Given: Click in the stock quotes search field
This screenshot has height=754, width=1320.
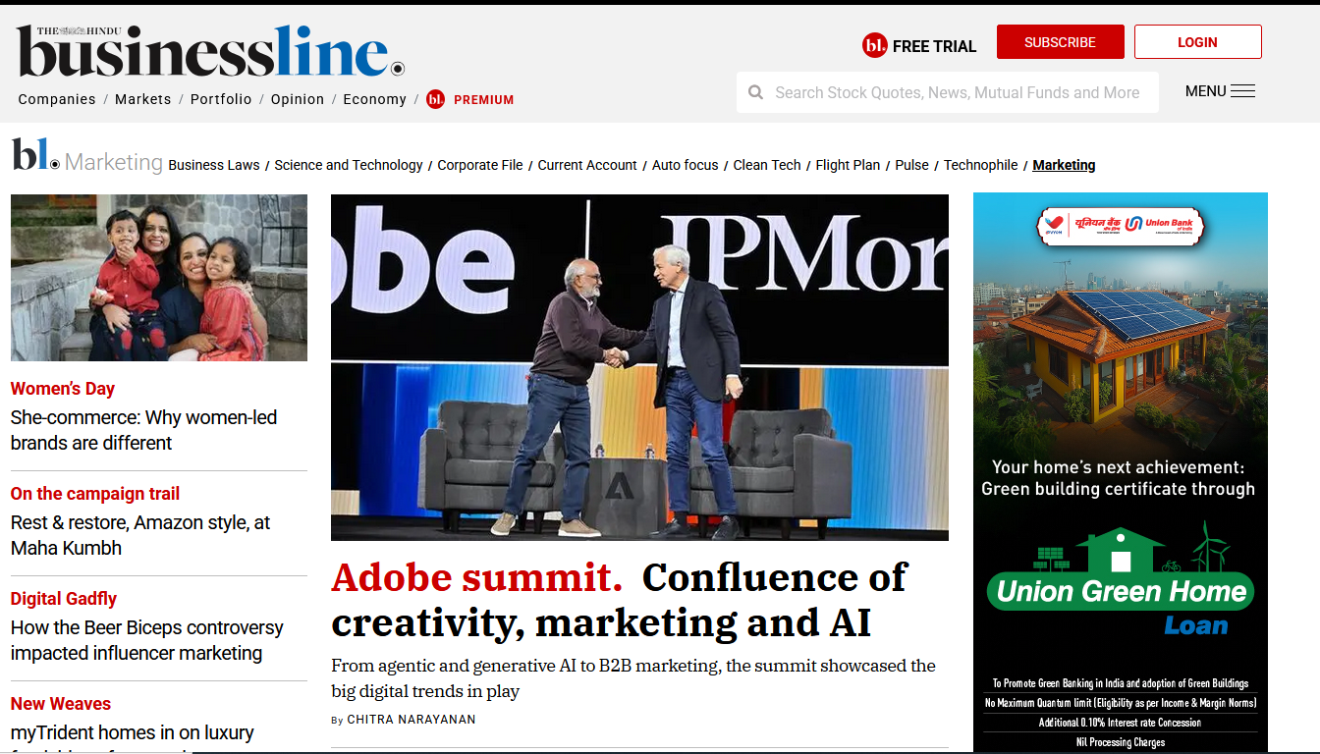Looking at the screenshot, I should point(957,92).
